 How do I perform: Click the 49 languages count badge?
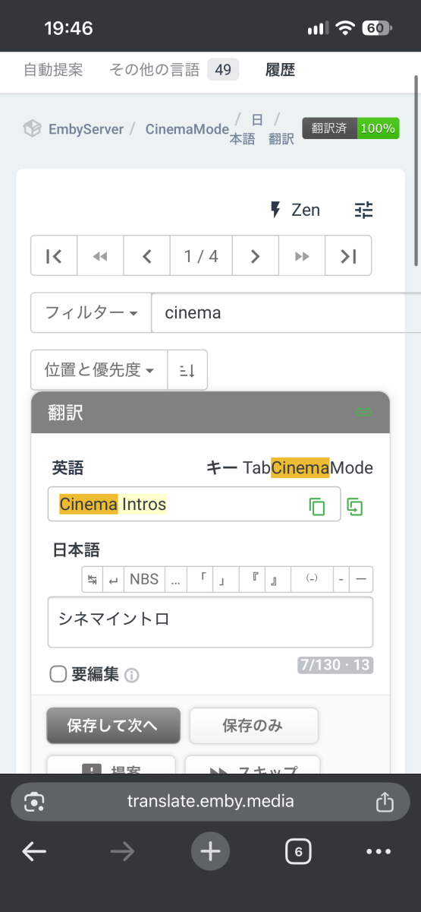(223, 70)
